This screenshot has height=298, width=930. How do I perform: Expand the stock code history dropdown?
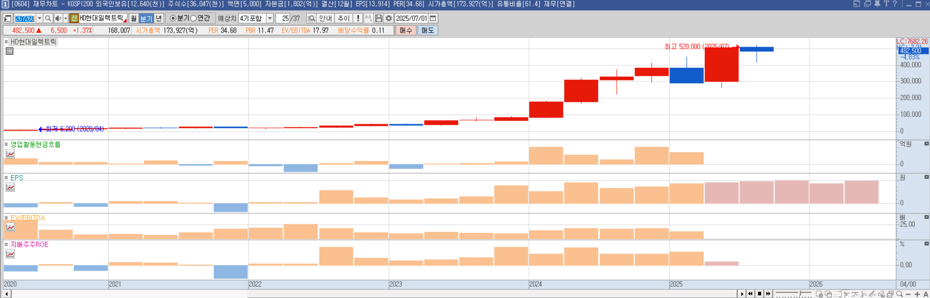pos(39,18)
